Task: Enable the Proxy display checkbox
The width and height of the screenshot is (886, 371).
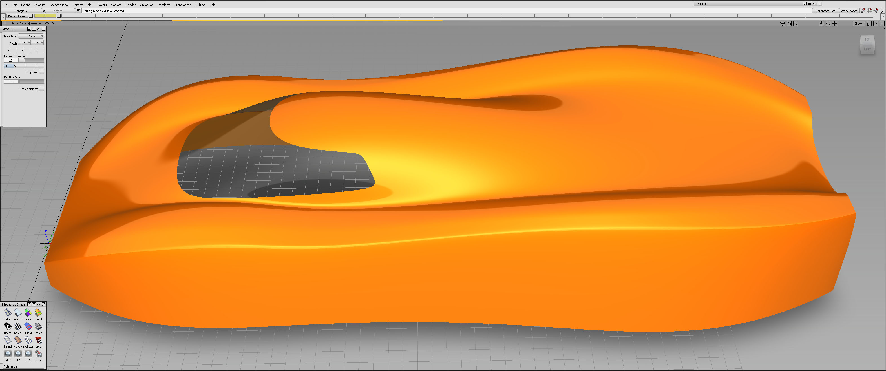Action: [x=42, y=88]
